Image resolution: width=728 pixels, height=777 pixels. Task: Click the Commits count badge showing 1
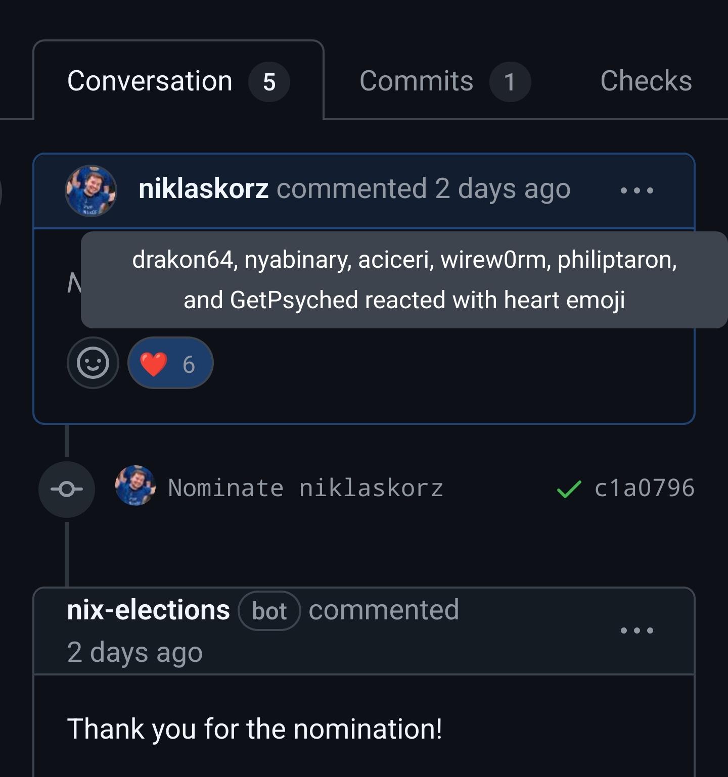click(x=510, y=82)
